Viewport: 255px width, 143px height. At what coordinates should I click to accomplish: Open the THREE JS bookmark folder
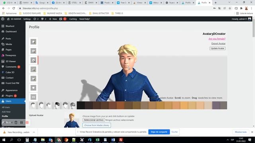tap(117, 13)
